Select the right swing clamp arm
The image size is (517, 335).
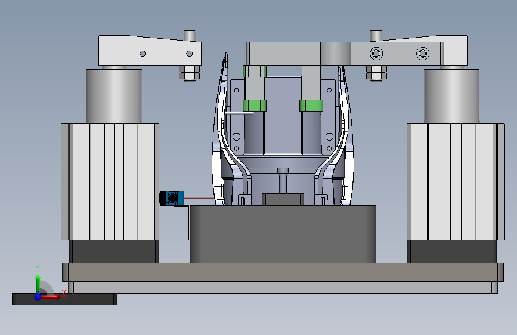pos(455,51)
